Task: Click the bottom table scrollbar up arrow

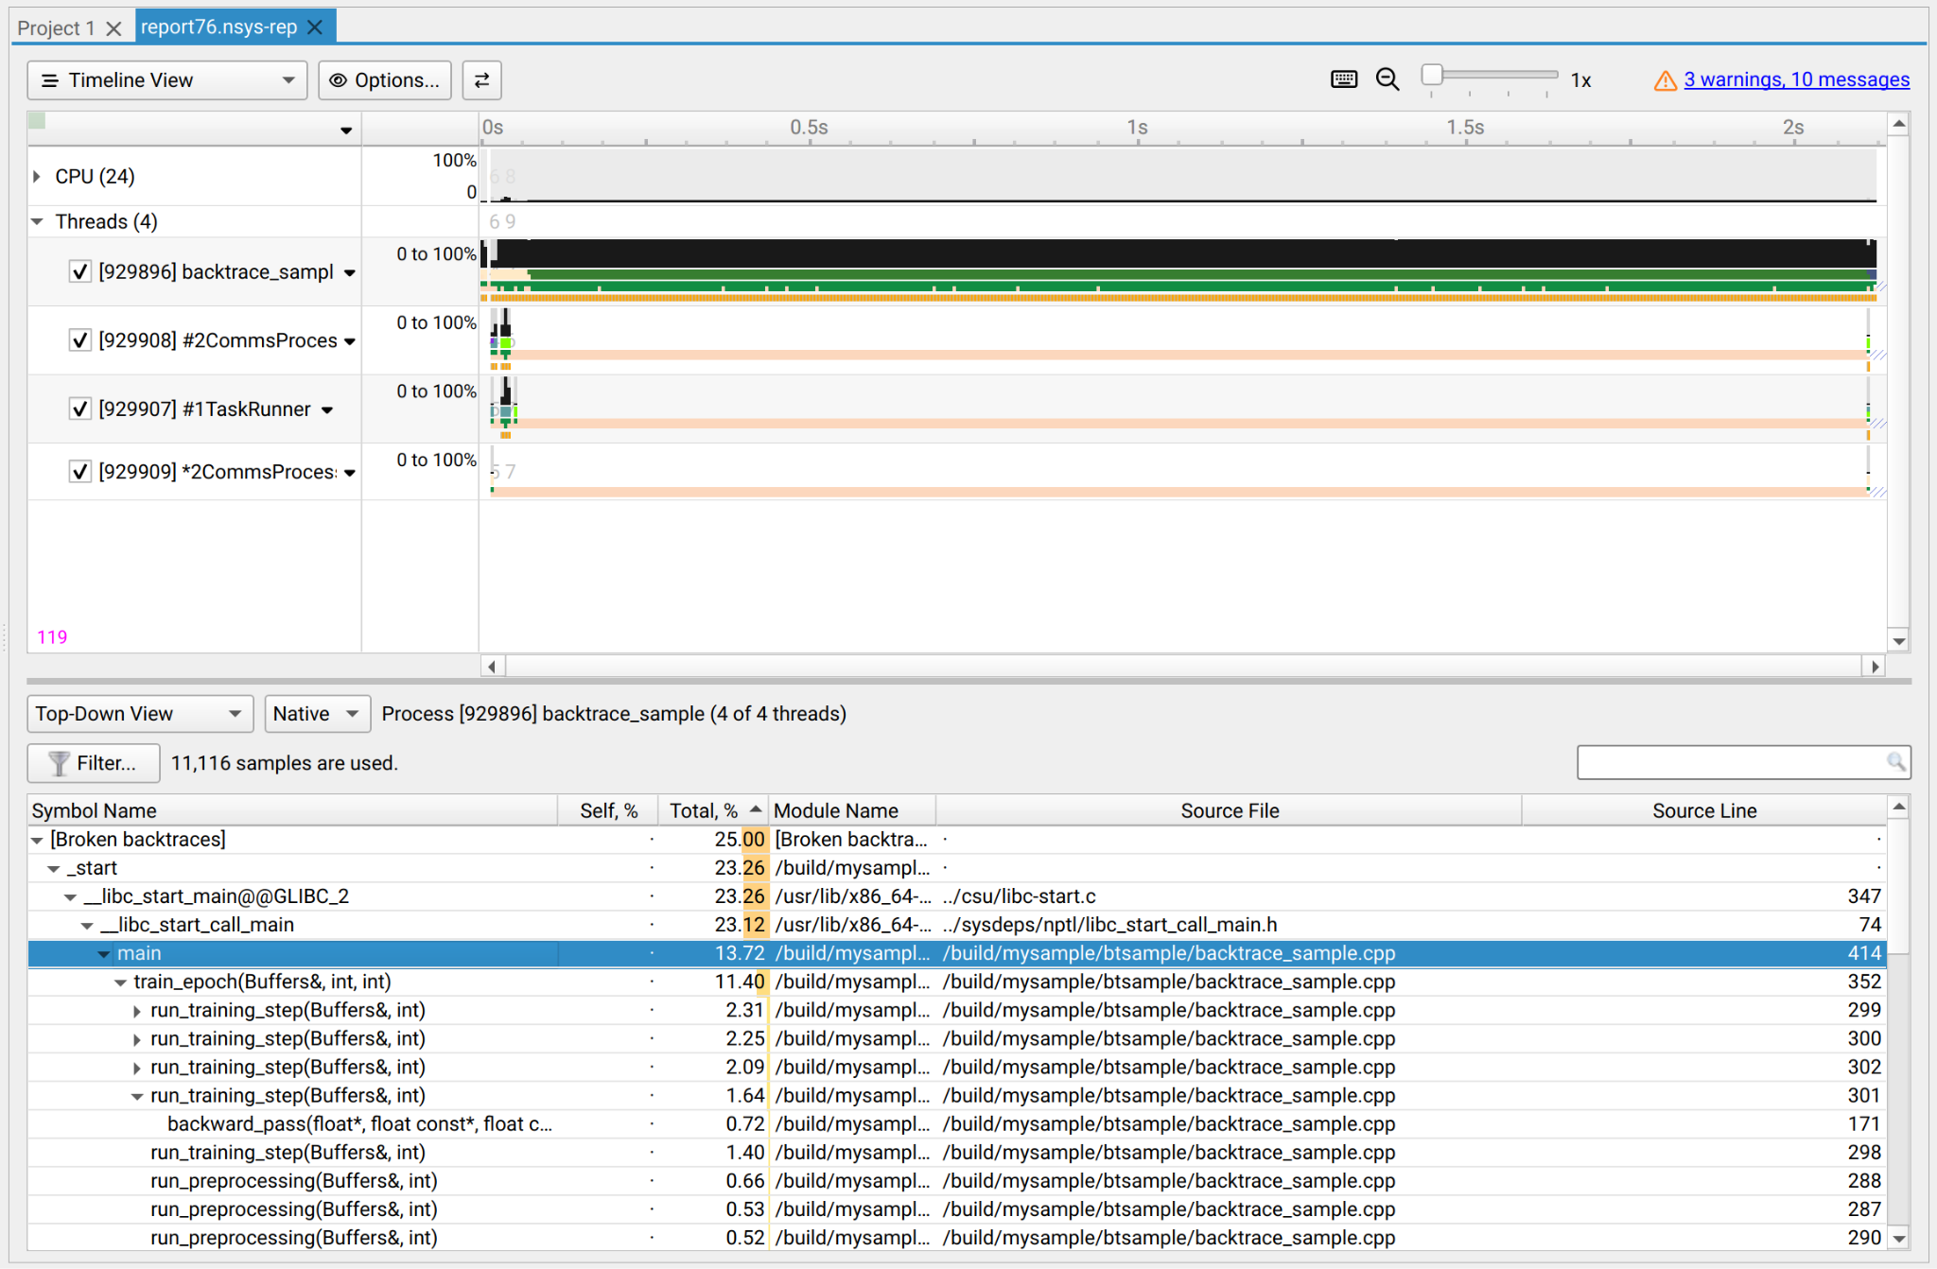Action: [x=1898, y=807]
